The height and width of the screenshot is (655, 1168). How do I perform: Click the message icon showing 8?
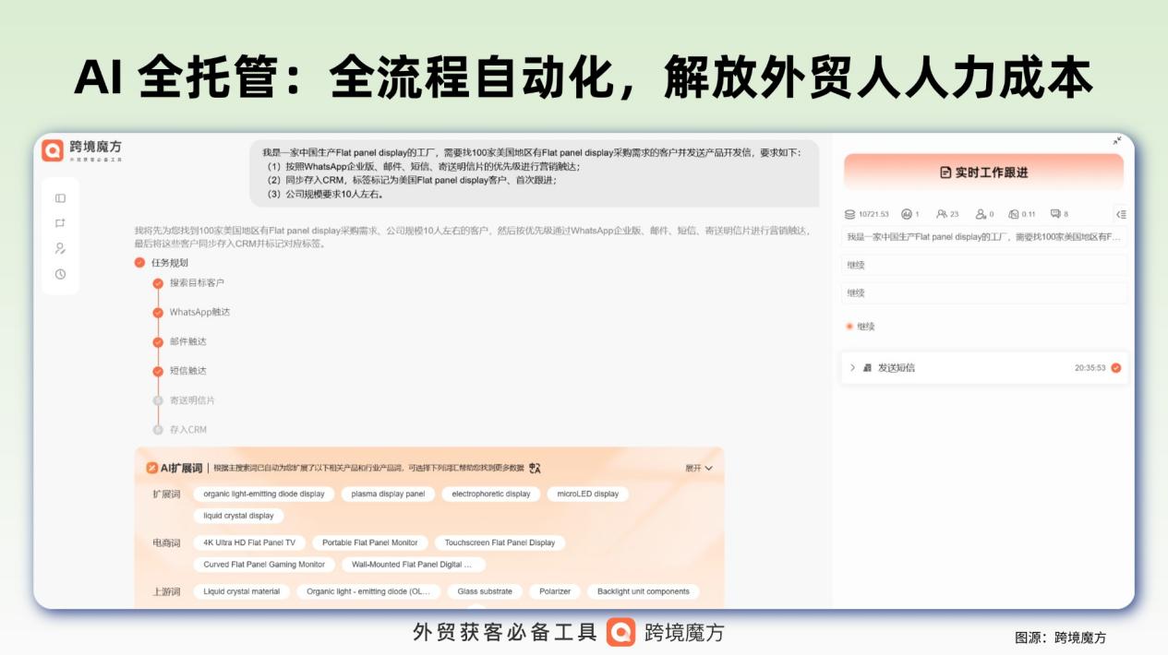coord(1055,214)
